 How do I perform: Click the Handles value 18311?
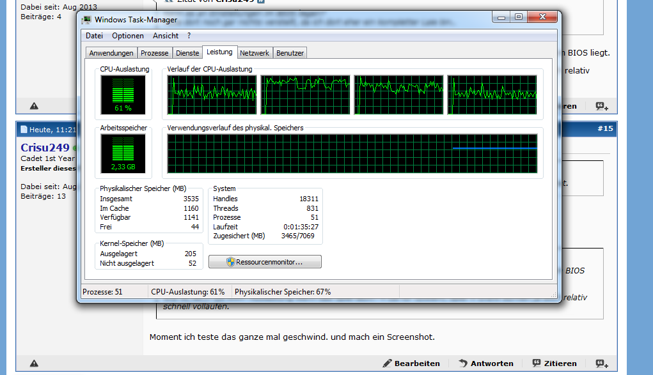pyautogui.click(x=309, y=199)
